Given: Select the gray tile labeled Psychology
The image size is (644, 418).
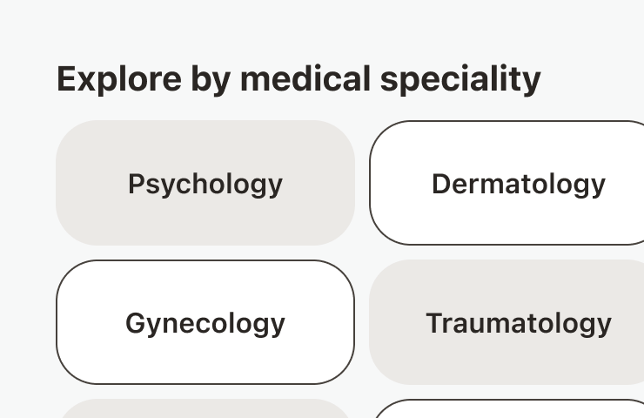Looking at the screenshot, I should click(x=205, y=183).
